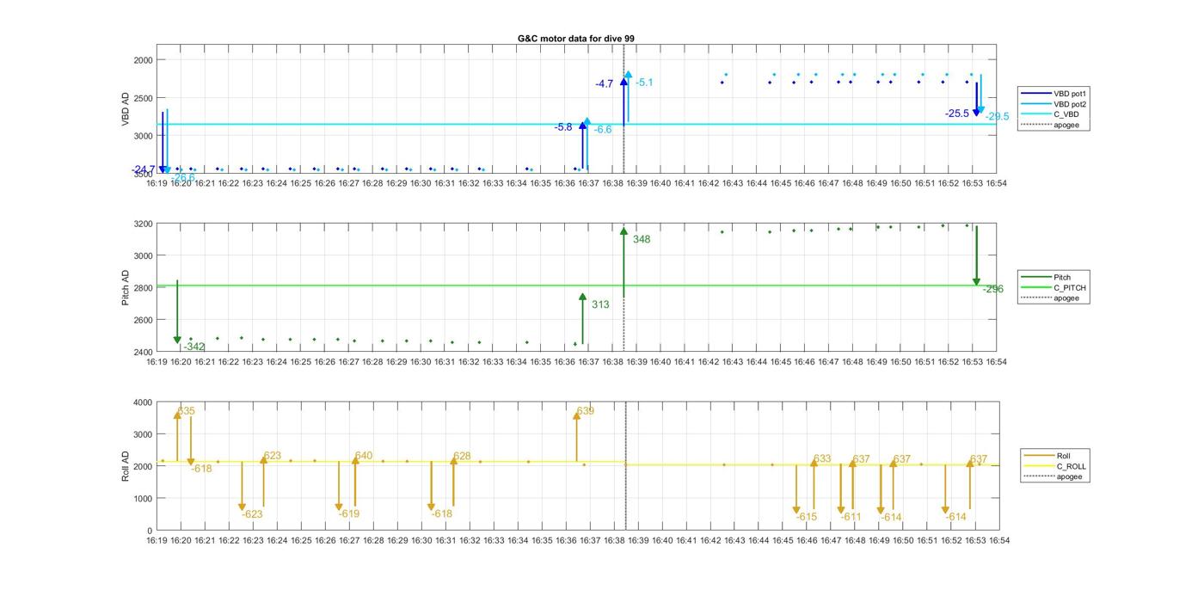This screenshot has height=596, width=1204.
Task: Click the '639' roll annotation
Action: (x=586, y=411)
